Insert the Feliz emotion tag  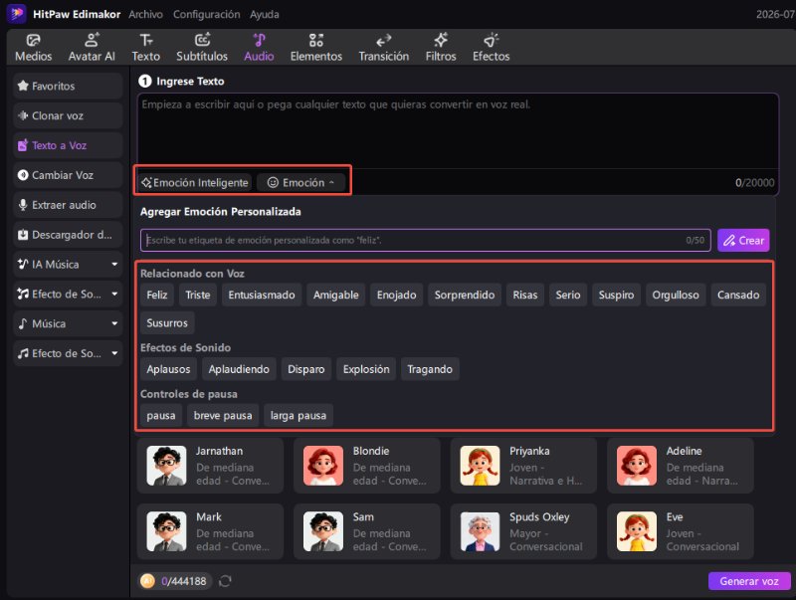[157, 295]
